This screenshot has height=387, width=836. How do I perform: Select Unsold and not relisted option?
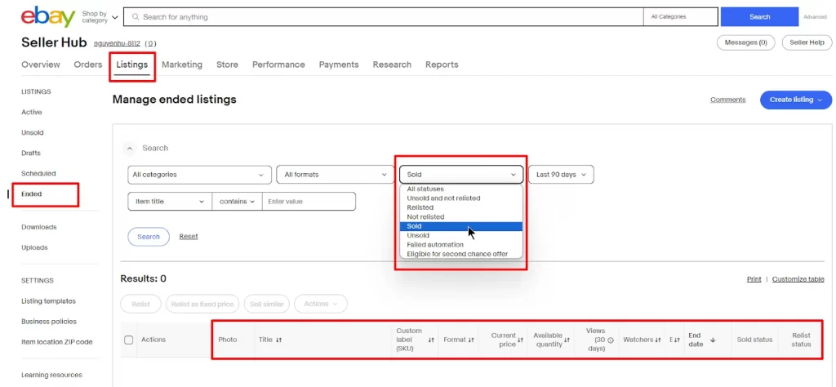point(461,198)
